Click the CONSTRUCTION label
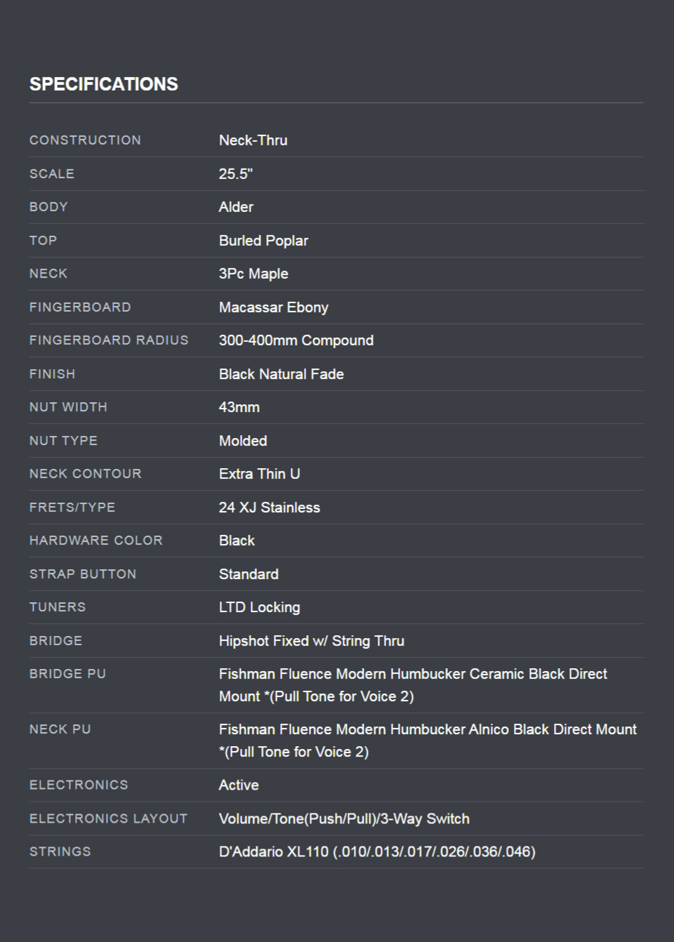674x942 pixels. (85, 140)
